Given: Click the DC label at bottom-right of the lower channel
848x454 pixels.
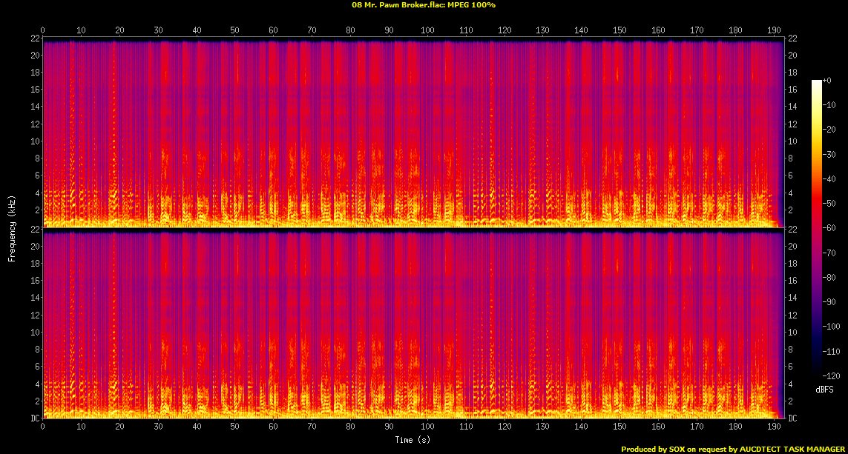Looking at the screenshot, I should (x=793, y=418).
